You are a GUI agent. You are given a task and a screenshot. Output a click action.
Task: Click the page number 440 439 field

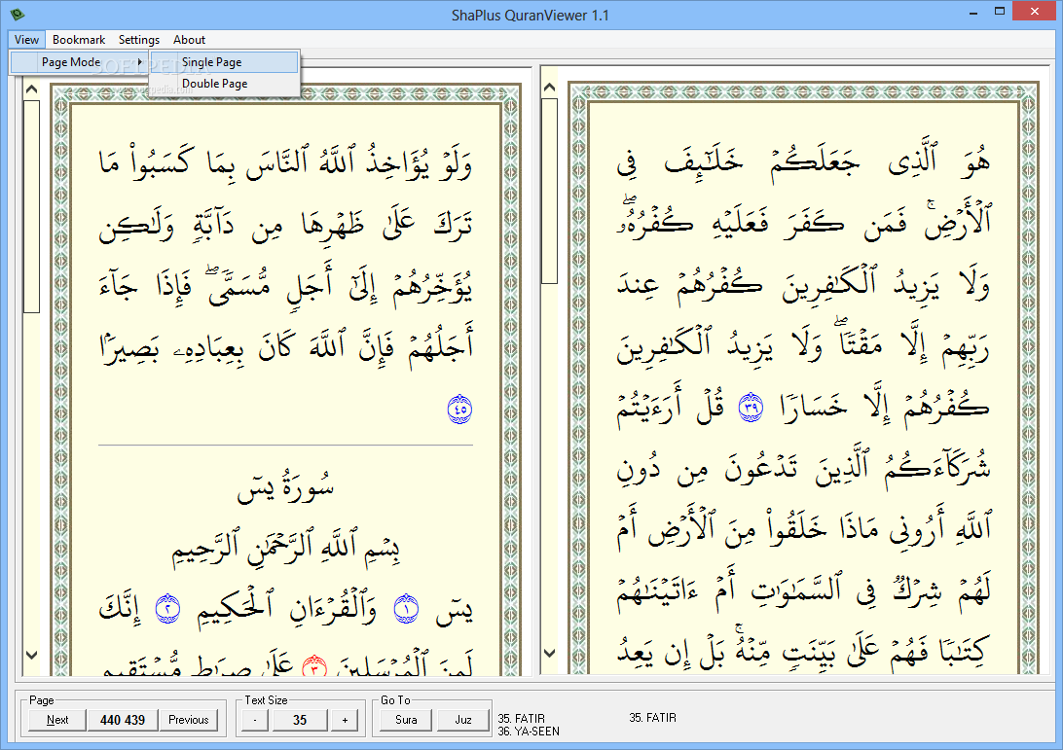123,720
